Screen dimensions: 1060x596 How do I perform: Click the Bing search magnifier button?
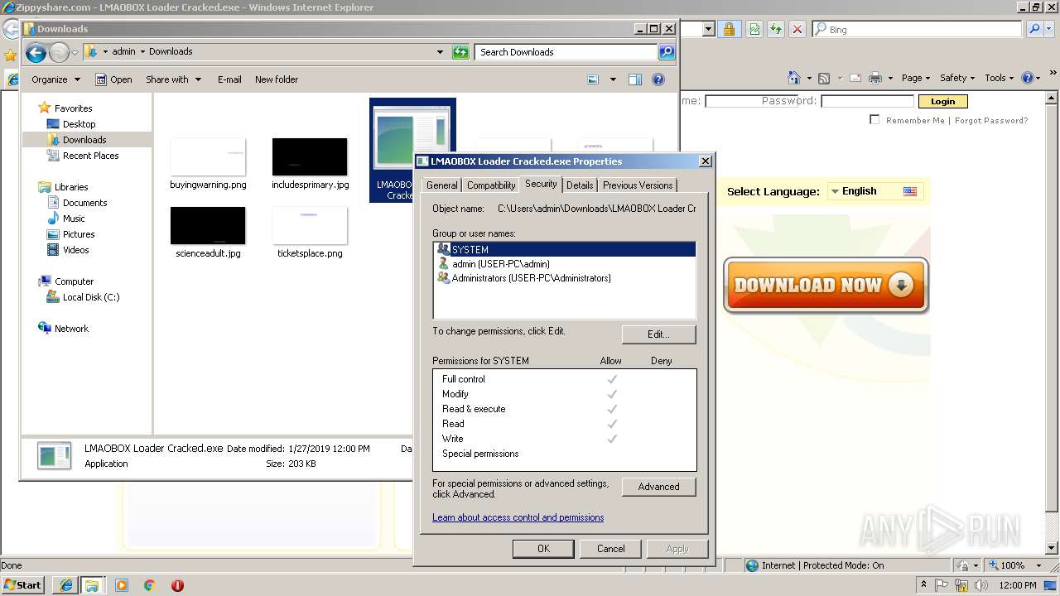(1034, 29)
